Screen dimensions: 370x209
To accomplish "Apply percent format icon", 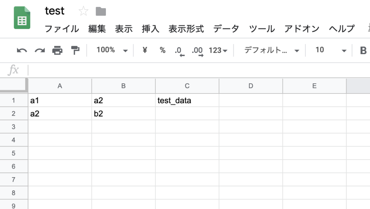I will tap(163, 50).
